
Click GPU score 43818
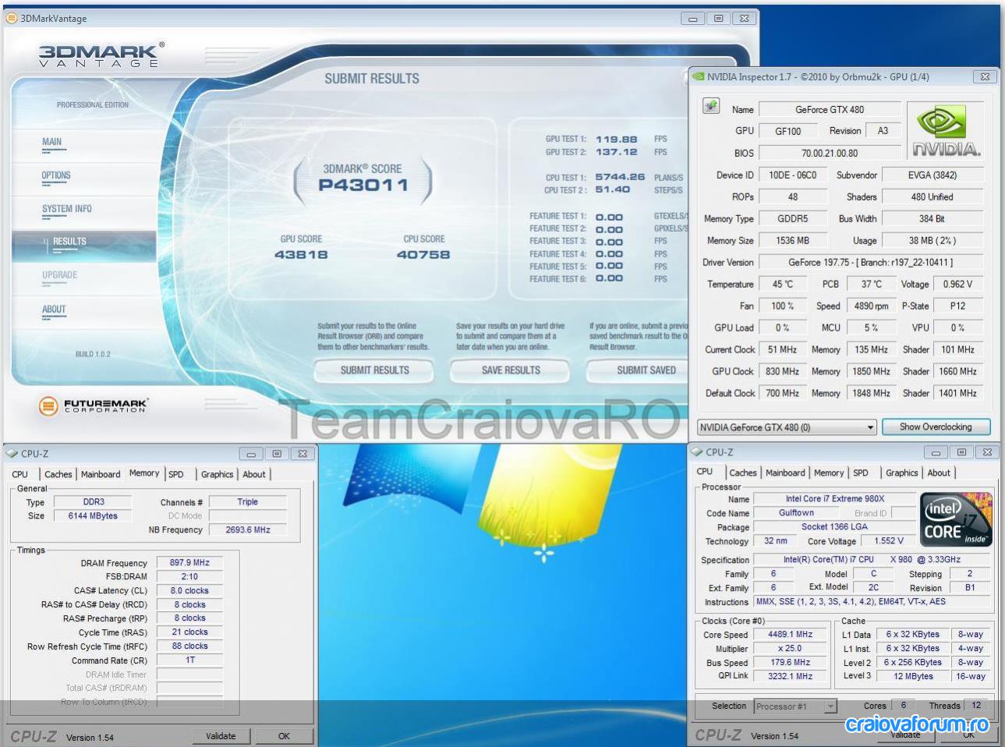click(x=301, y=254)
